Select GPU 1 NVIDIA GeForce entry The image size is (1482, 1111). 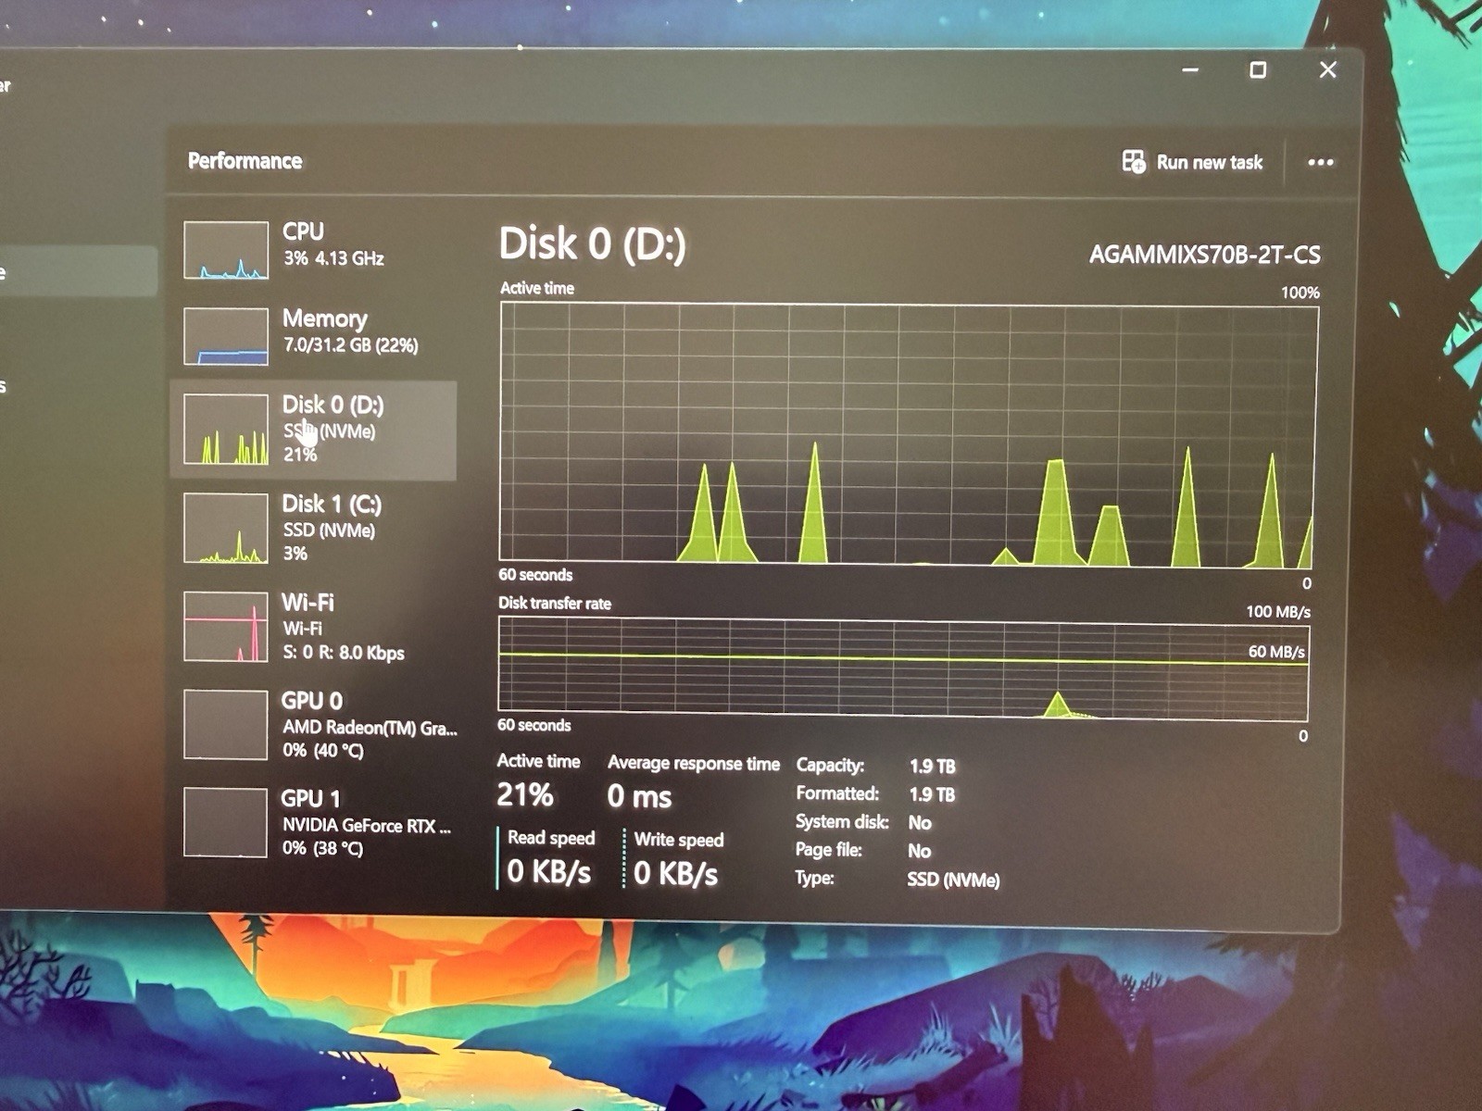pos(313,823)
